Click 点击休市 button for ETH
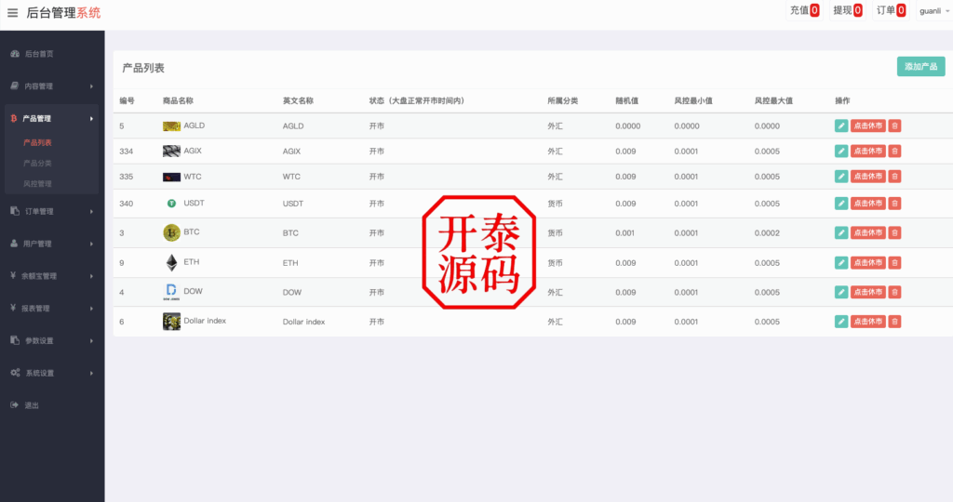 pos(868,263)
